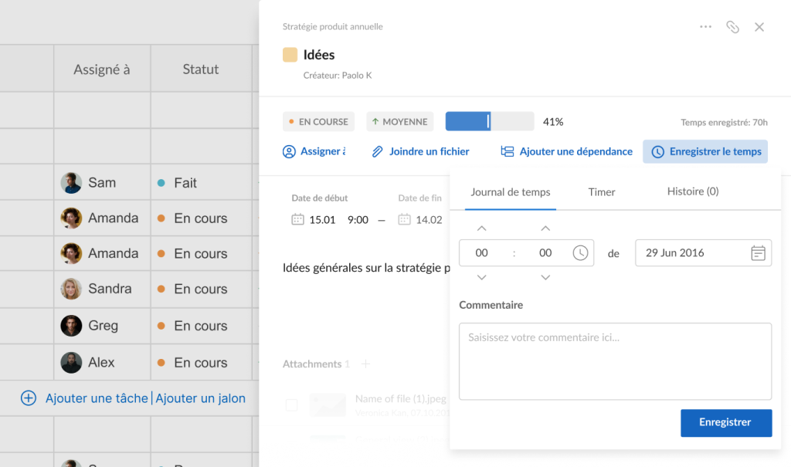
Task: Click end date calendar icon for 14.02
Action: [x=404, y=219]
